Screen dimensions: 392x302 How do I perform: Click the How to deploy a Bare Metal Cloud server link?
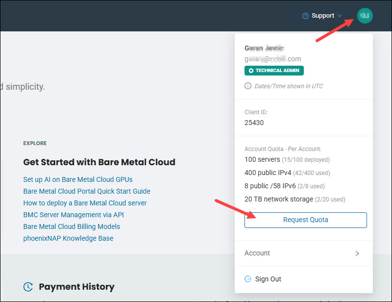pyautogui.click(x=85, y=203)
